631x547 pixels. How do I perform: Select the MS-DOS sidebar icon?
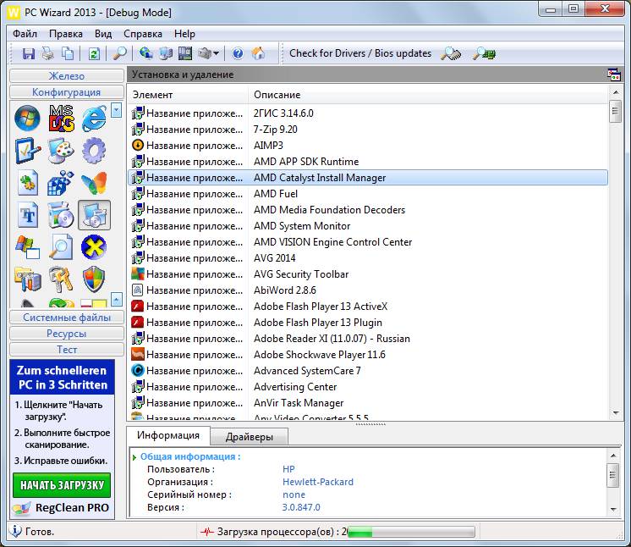click(x=61, y=118)
